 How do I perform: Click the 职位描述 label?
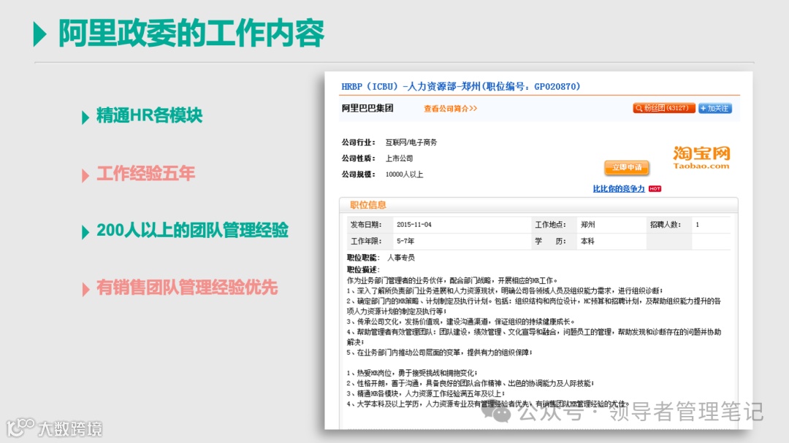(363, 269)
